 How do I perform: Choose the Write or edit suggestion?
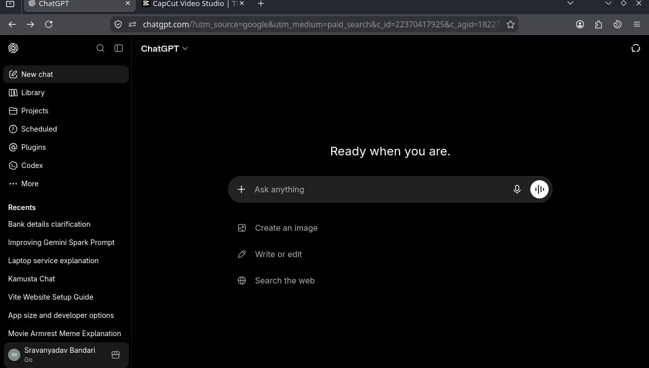click(270, 254)
